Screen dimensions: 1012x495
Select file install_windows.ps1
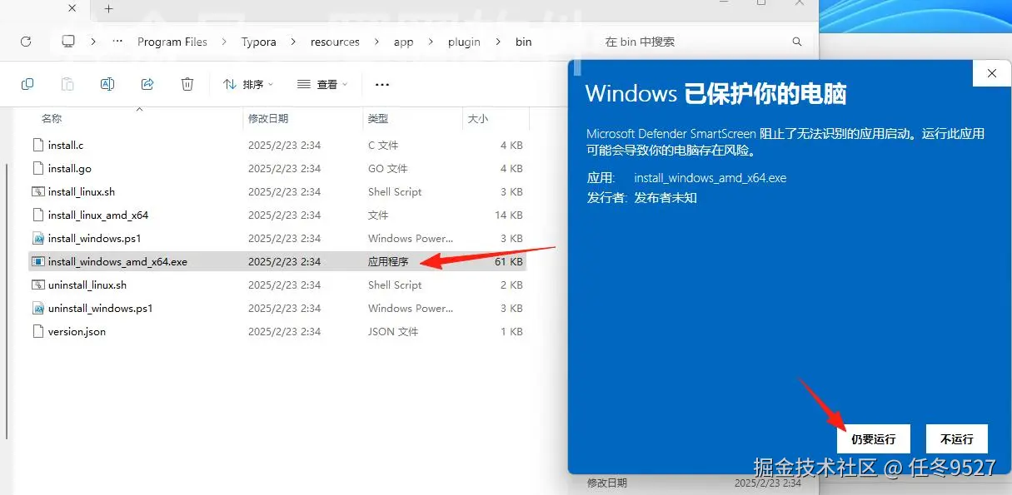click(278, 238)
